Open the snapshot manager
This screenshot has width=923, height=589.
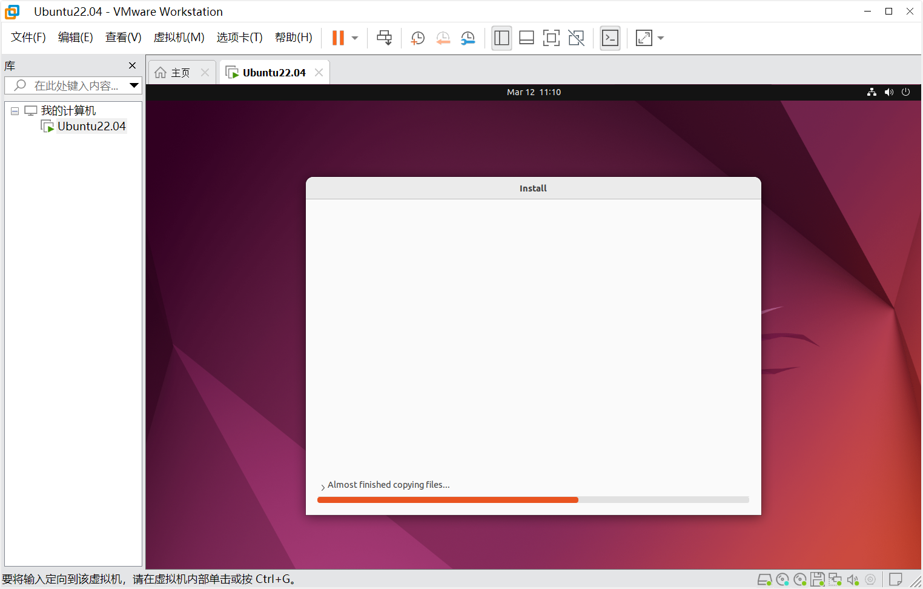click(x=468, y=38)
